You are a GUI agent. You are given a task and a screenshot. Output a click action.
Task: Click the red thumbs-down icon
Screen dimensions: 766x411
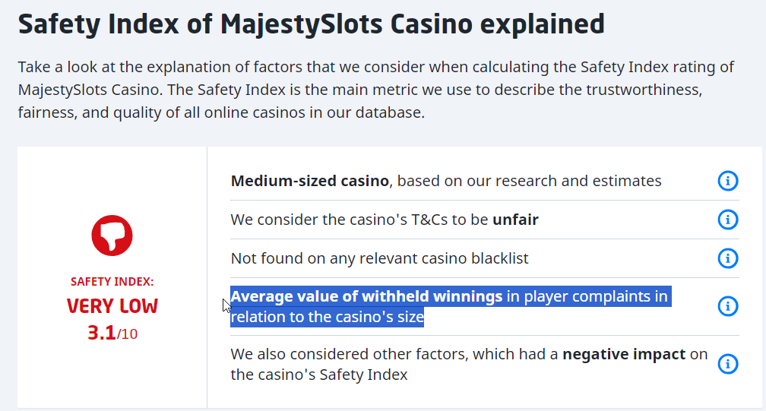click(x=112, y=235)
